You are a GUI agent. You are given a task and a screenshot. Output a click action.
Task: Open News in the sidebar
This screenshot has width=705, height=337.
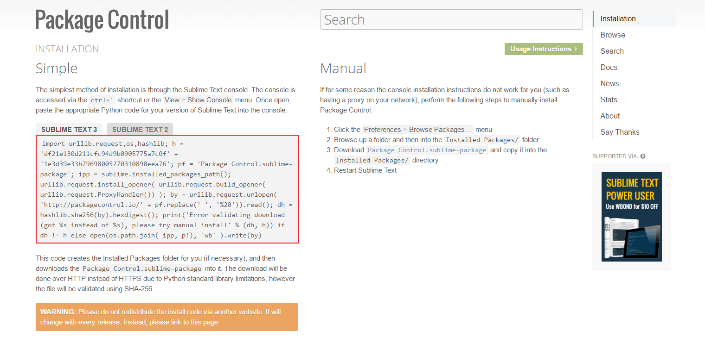609,83
